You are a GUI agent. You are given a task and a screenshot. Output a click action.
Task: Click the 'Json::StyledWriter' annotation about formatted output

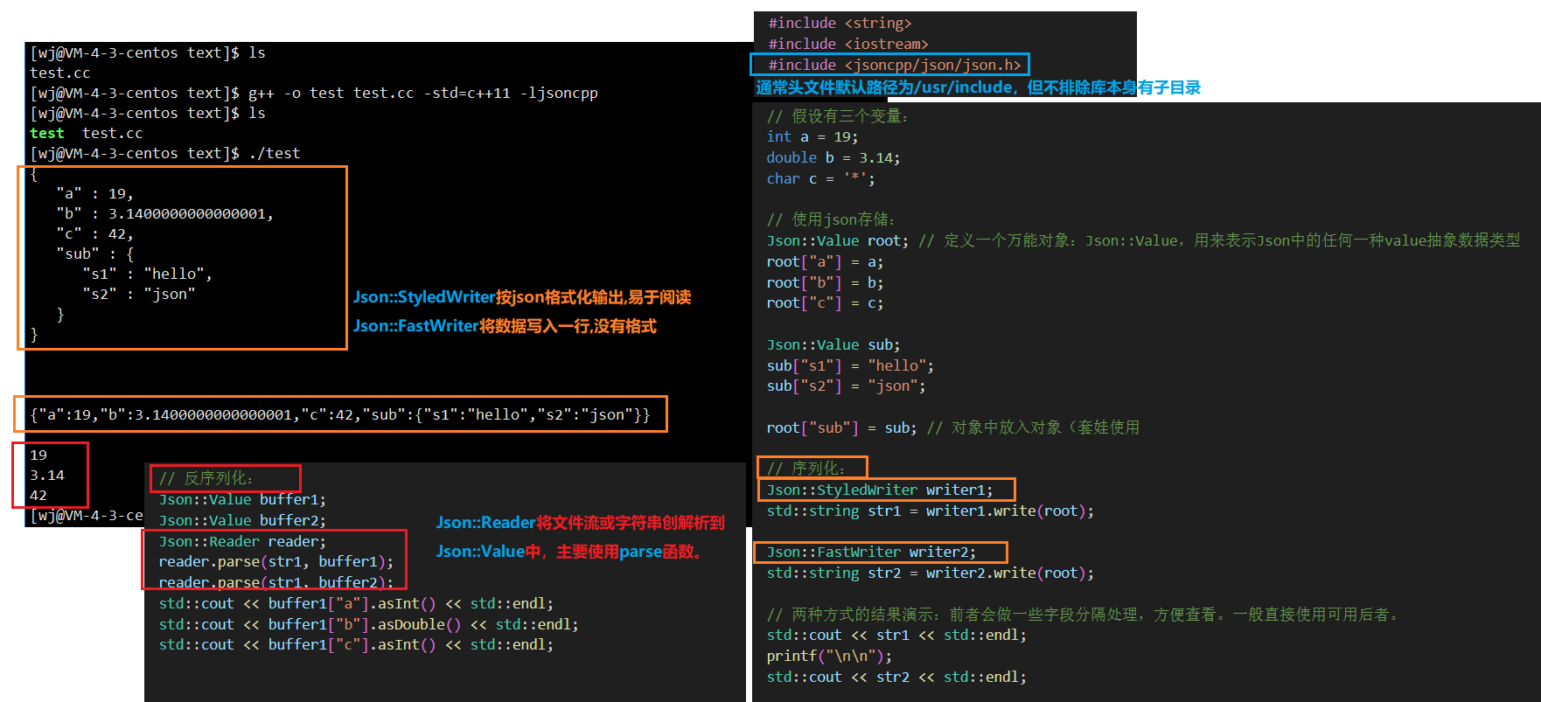(522, 297)
